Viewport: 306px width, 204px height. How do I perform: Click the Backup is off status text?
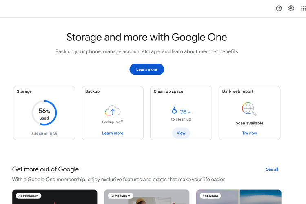coord(113,122)
